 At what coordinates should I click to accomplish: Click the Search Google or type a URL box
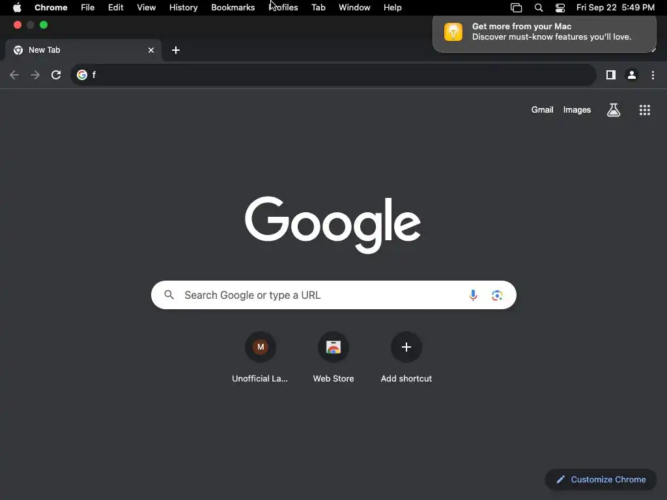[334, 295]
